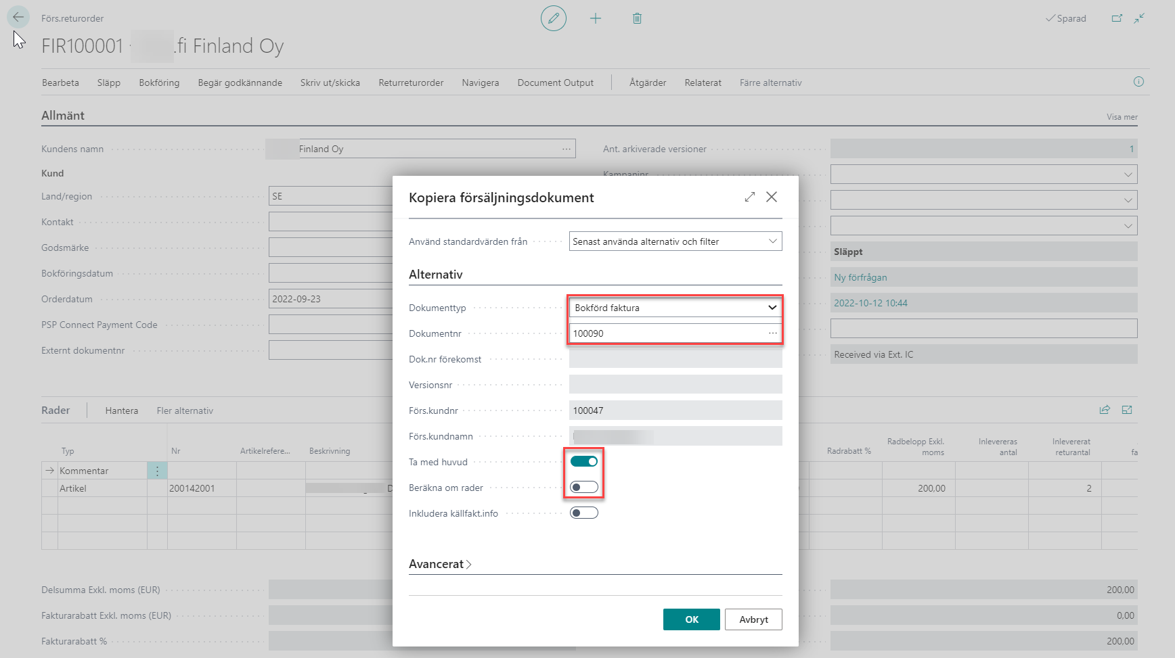Click the pencil edit icon
The height and width of the screenshot is (658, 1175).
[553, 18]
